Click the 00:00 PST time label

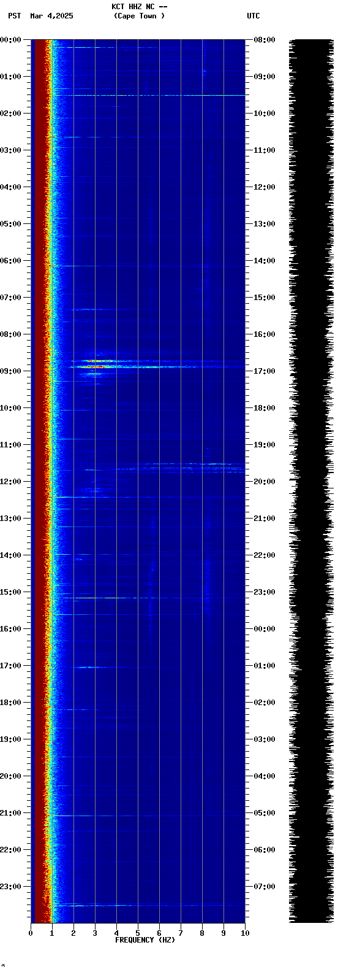coord(10,40)
